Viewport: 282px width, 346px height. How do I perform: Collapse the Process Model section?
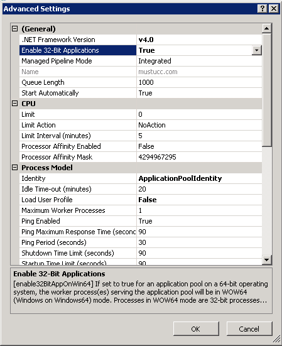coord(14,168)
